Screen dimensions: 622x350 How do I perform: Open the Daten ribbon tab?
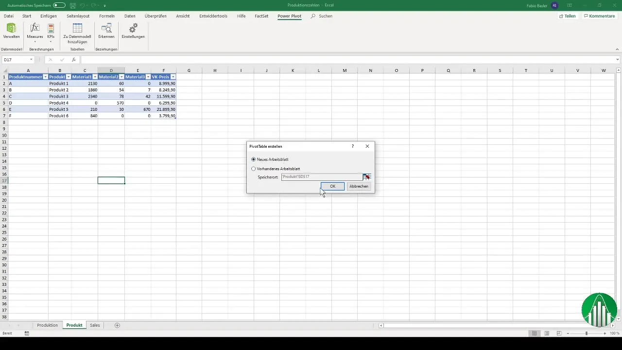tap(130, 16)
